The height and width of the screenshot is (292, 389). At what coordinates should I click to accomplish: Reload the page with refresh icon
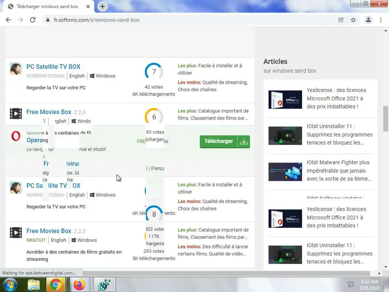(33, 20)
